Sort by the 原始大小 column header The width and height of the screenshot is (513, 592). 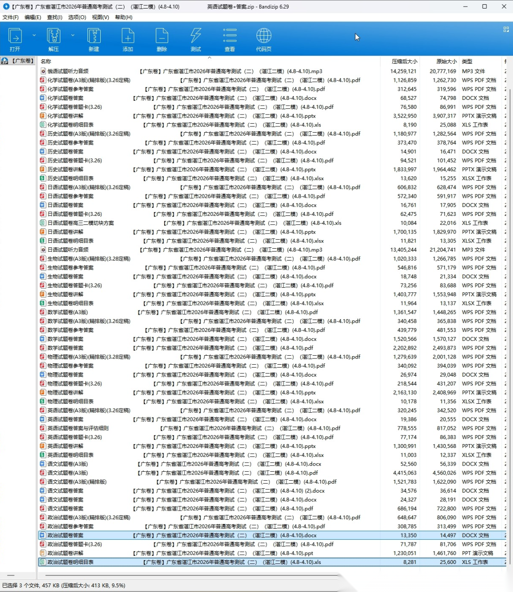(446, 61)
